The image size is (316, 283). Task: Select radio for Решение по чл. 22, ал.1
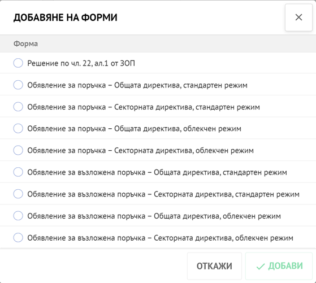point(18,63)
